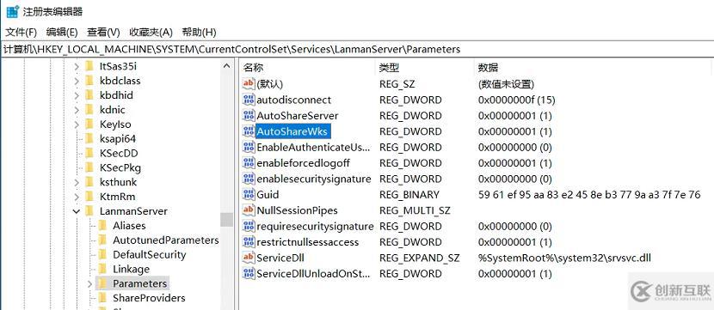Expand the KeyIso key
The width and height of the screenshot is (714, 310).
point(76,125)
